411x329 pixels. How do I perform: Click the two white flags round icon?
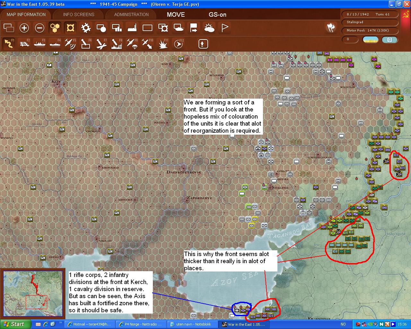331,28
